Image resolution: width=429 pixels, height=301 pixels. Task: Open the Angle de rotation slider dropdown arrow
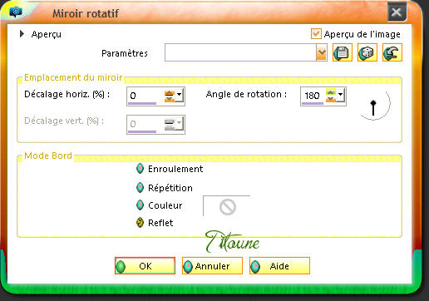coord(341,95)
